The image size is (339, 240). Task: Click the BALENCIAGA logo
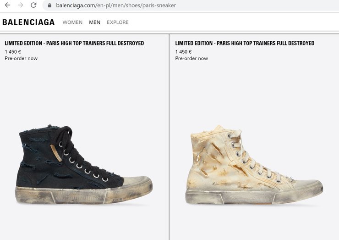28,22
